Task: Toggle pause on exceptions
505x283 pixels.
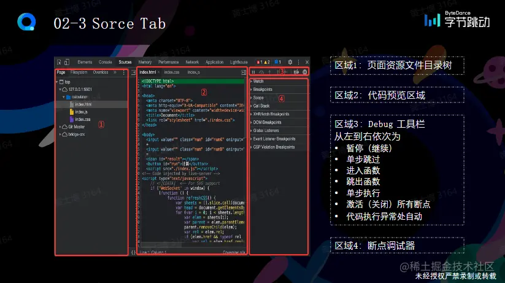Action: [x=305, y=72]
